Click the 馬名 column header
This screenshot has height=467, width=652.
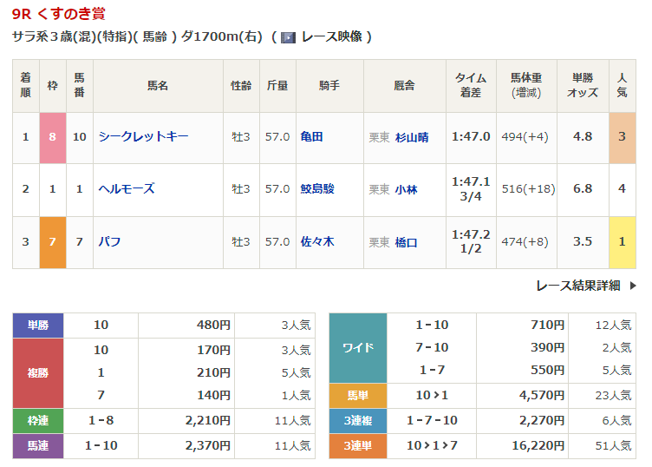(x=157, y=85)
